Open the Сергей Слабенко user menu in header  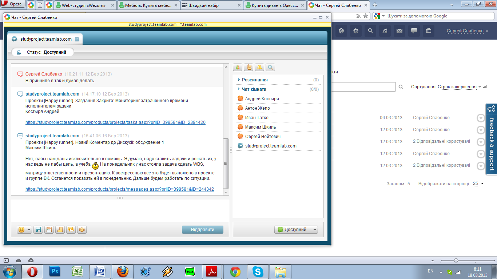(x=468, y=31)
